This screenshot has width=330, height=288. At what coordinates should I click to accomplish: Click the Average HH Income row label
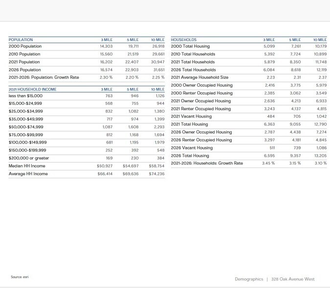[28, 174]
